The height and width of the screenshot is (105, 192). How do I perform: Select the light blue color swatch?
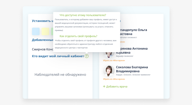[36, 31]
